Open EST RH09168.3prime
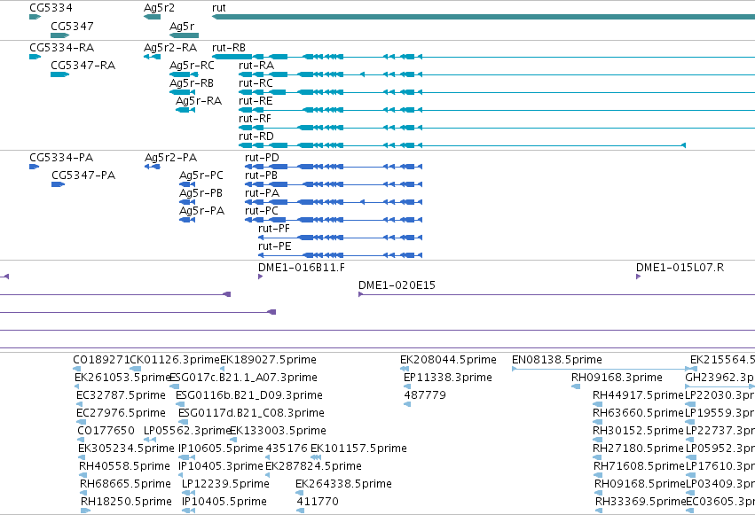The image size is (755, 515). pyautogui.click(x=617, y=378)
